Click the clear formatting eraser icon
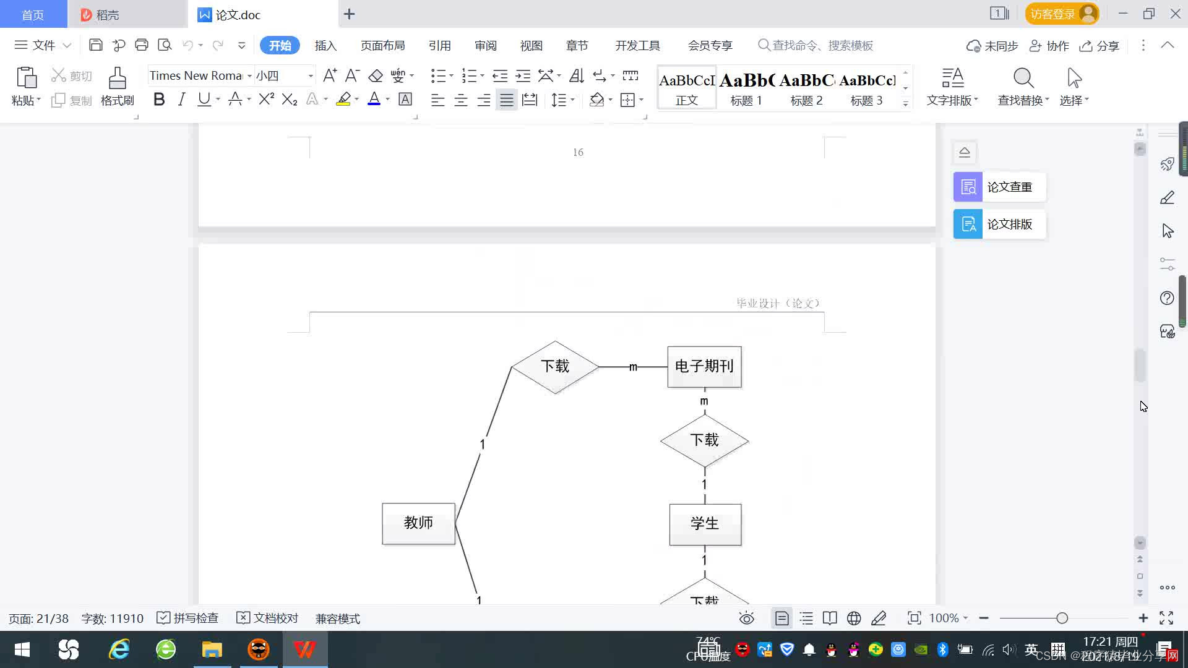Image resolution: width=1188 pixels, height=668 pixels. coord(376,76)
